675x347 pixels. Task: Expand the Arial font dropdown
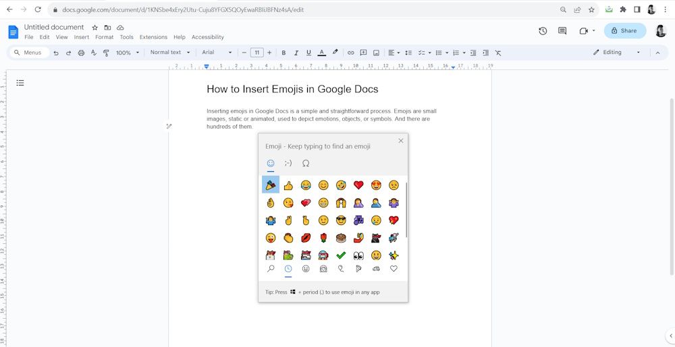point(217,53)
